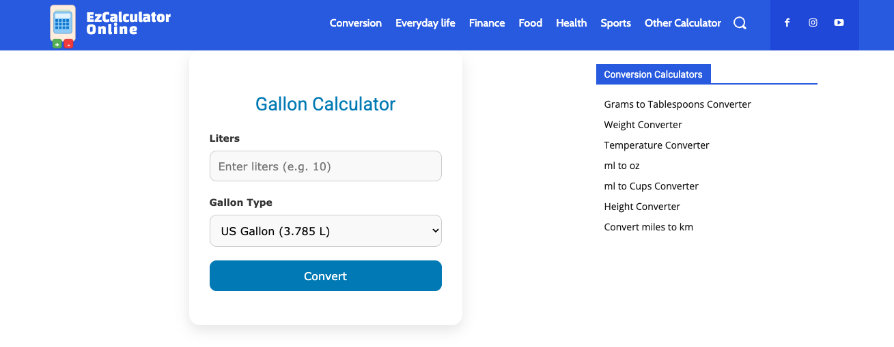Open the search magnifier icon
The image size is (894, 347).
tap(740, 23)
